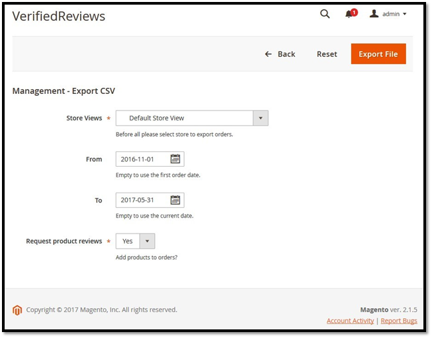Click the search magnifier icon
The image size is (432, 338).
click(x=324, y=14)
